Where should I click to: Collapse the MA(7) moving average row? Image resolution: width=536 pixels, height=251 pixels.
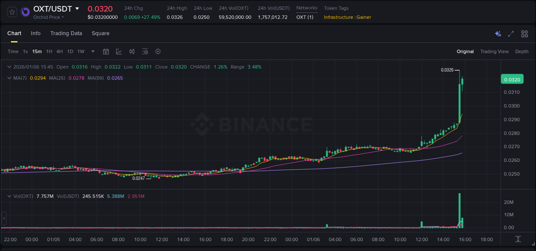[9, 78]
